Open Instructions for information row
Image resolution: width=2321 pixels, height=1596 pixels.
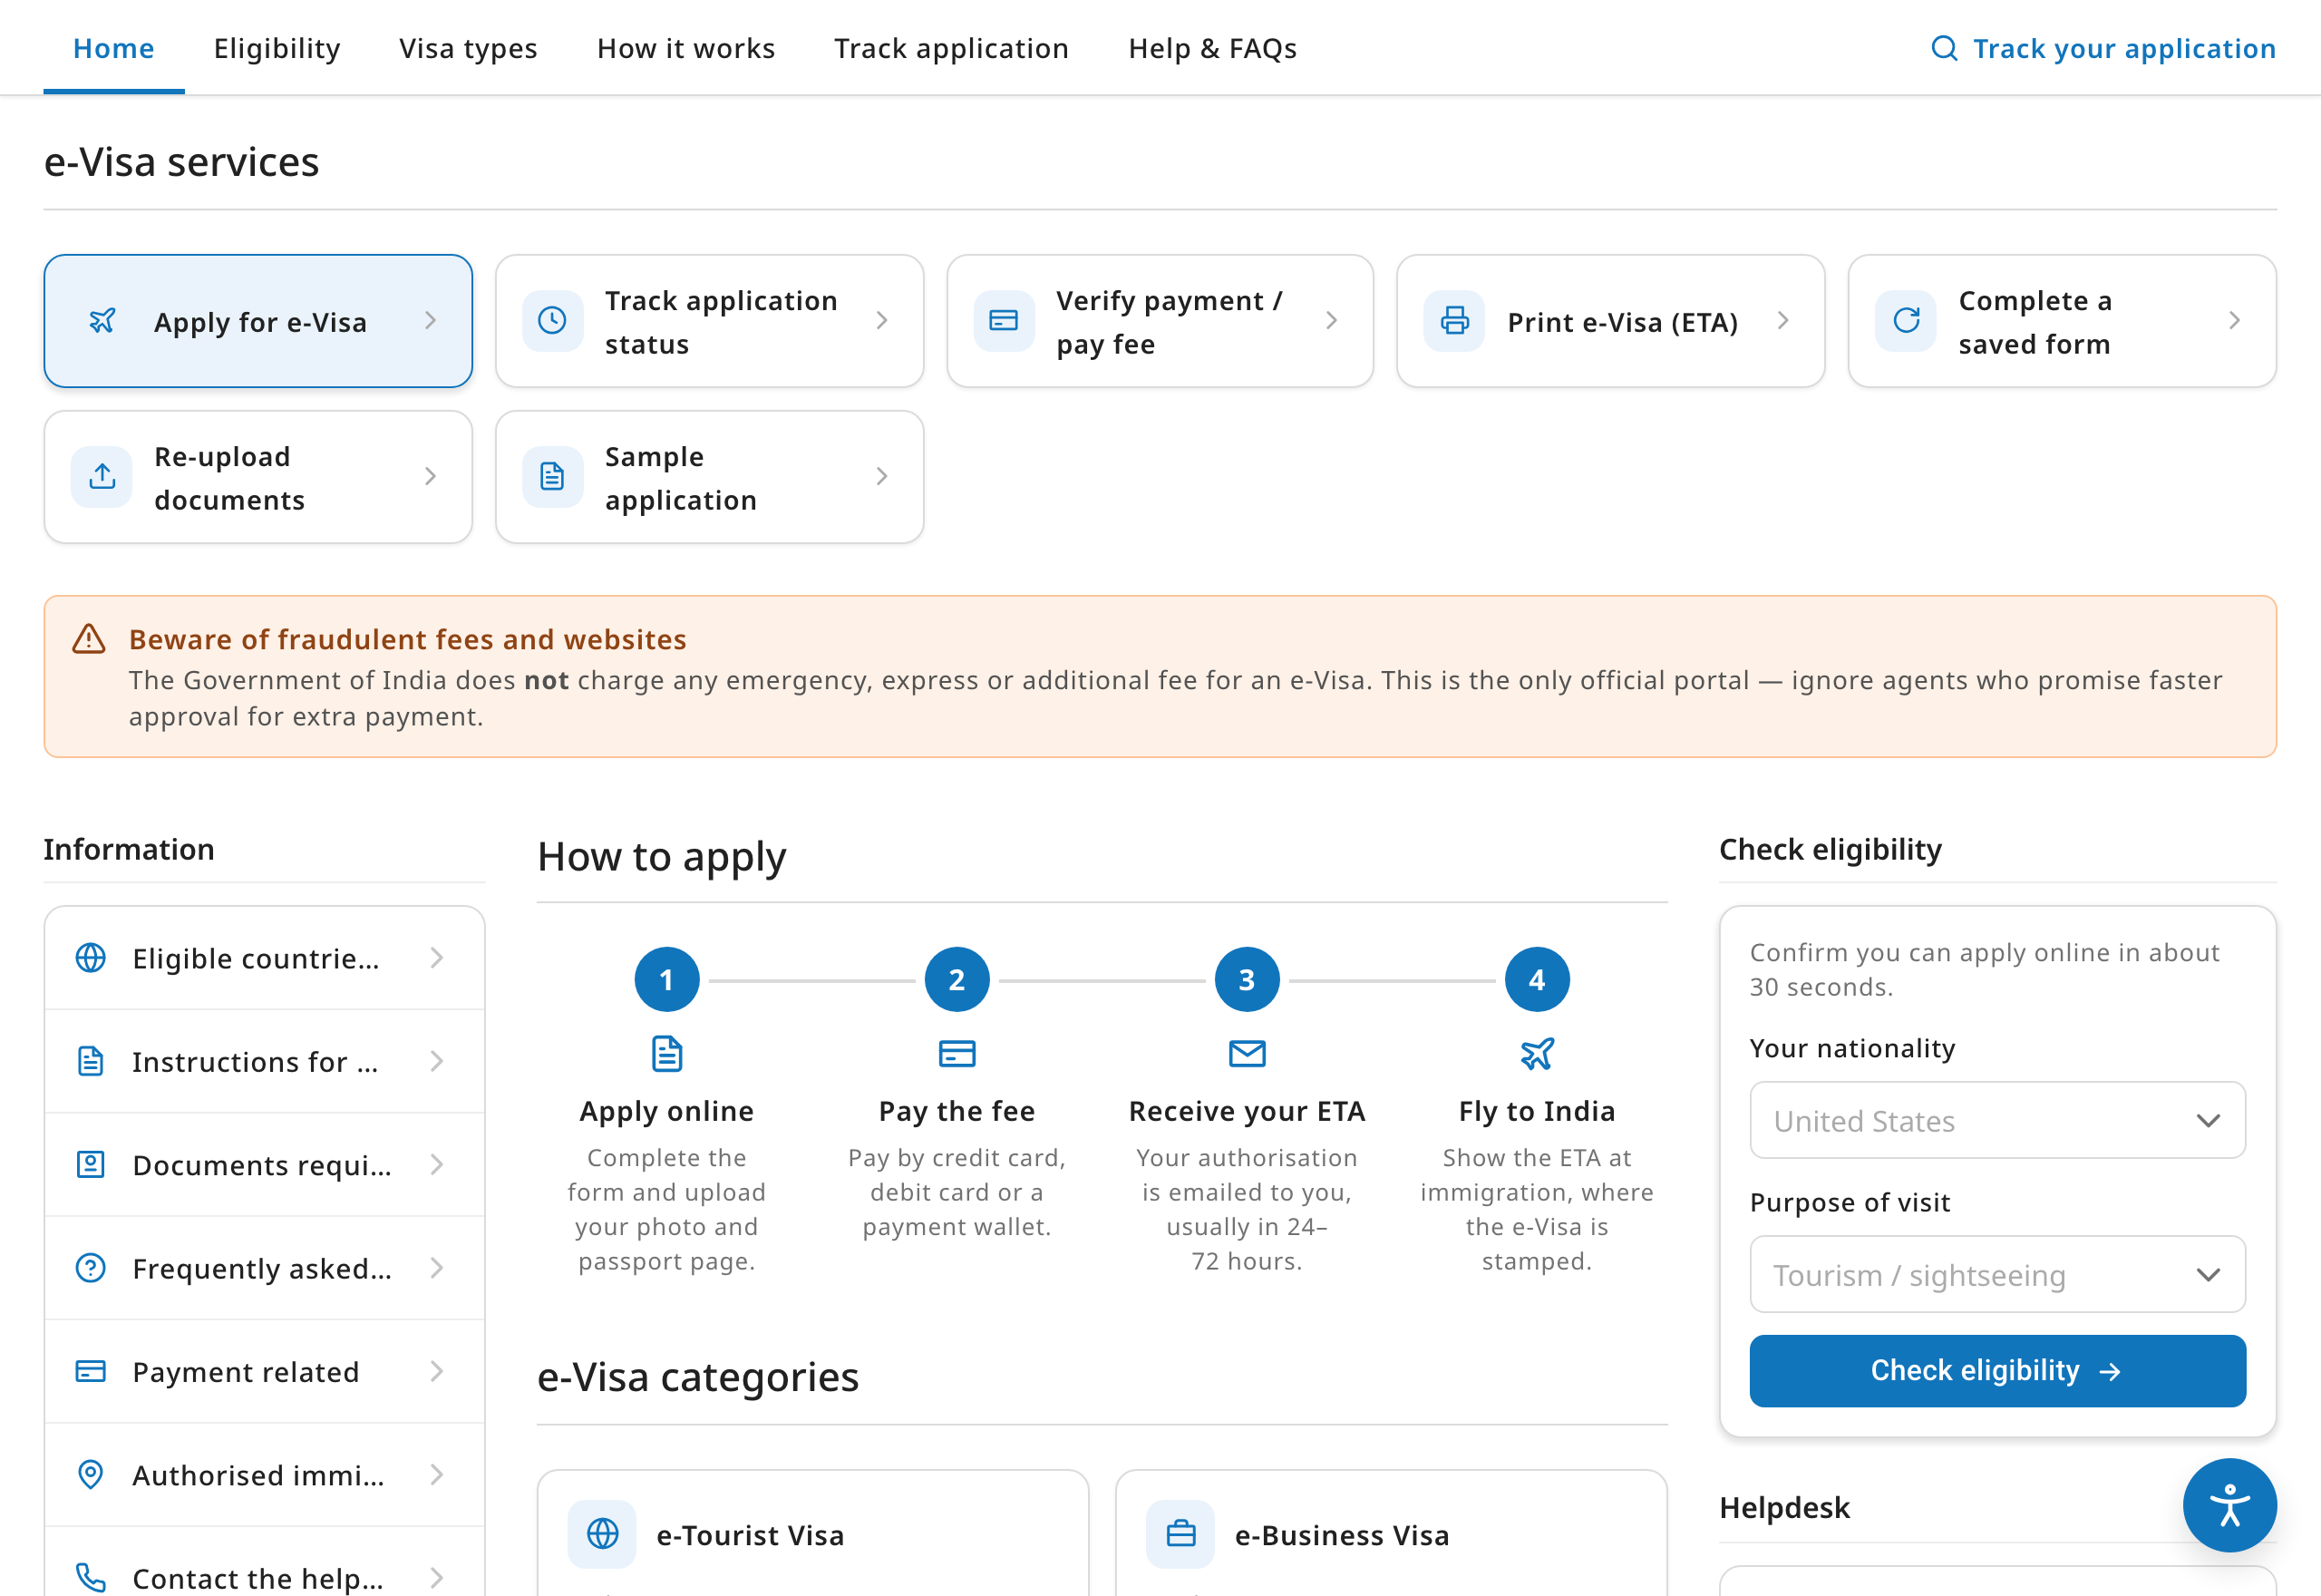coord(264,1061)
